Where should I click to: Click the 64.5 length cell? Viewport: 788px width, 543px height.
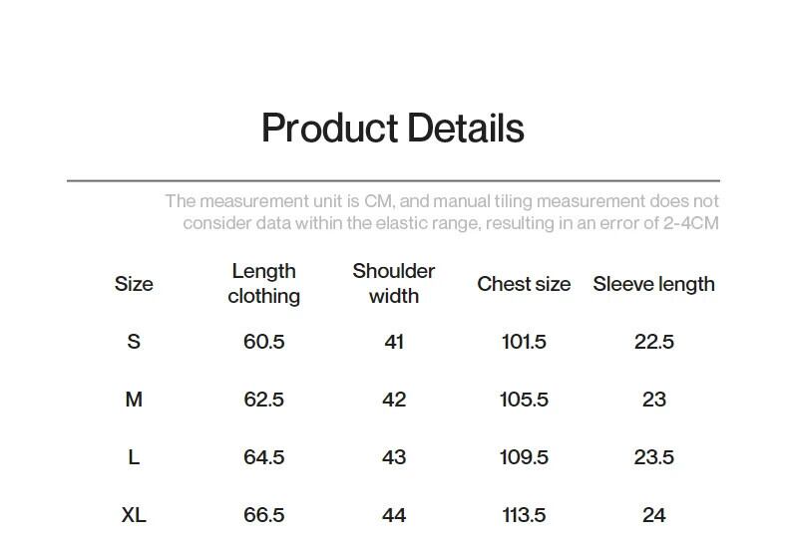point(263,457)
